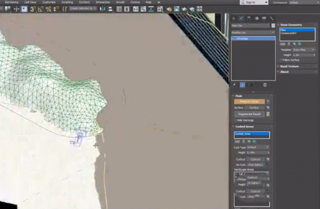Viewport: 320px width, 209px height.
Task: Open the Modifier List dropdown
Action: pyautogui.click(x=253, y=33)
